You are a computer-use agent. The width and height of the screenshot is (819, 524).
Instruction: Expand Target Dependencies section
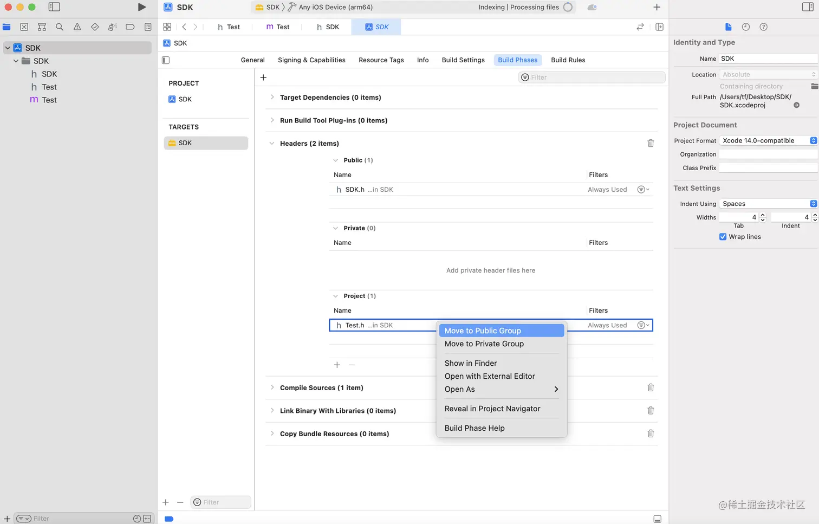[272, 98]
